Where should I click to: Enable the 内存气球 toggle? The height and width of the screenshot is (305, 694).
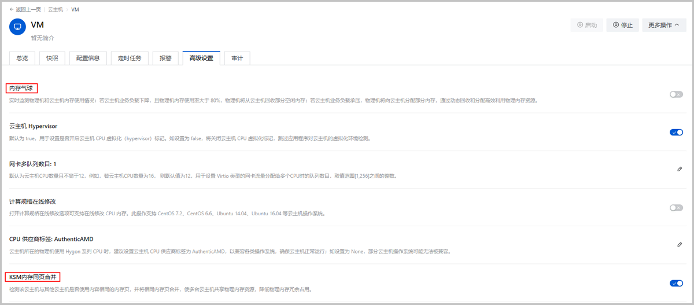tap(675, 94)
